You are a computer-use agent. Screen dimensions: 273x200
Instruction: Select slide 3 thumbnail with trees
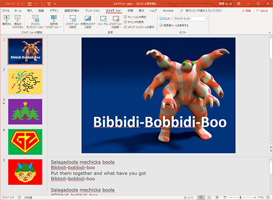click(25, 112)
